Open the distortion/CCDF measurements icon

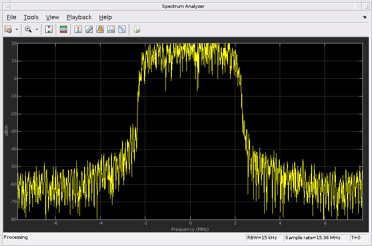(x=122, y=29)
